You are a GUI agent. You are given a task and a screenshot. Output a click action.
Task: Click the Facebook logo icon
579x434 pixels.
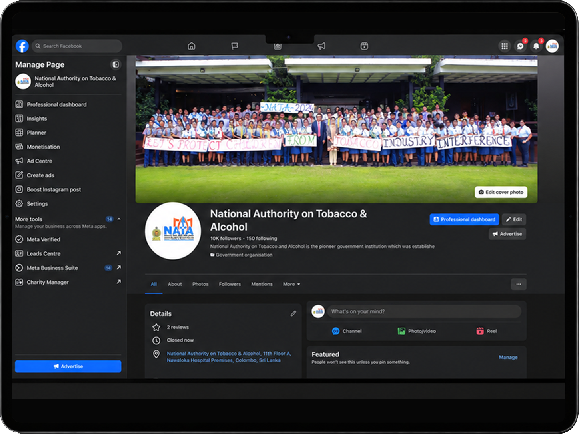[22, 46]
